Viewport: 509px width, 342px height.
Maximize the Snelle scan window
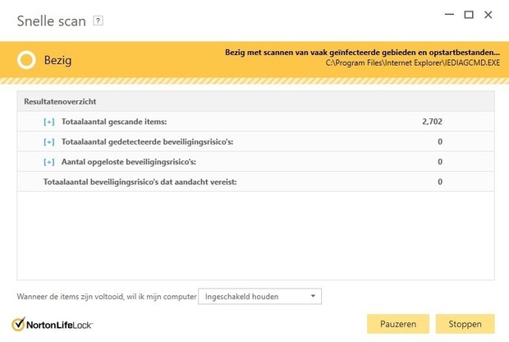(469, 15)
